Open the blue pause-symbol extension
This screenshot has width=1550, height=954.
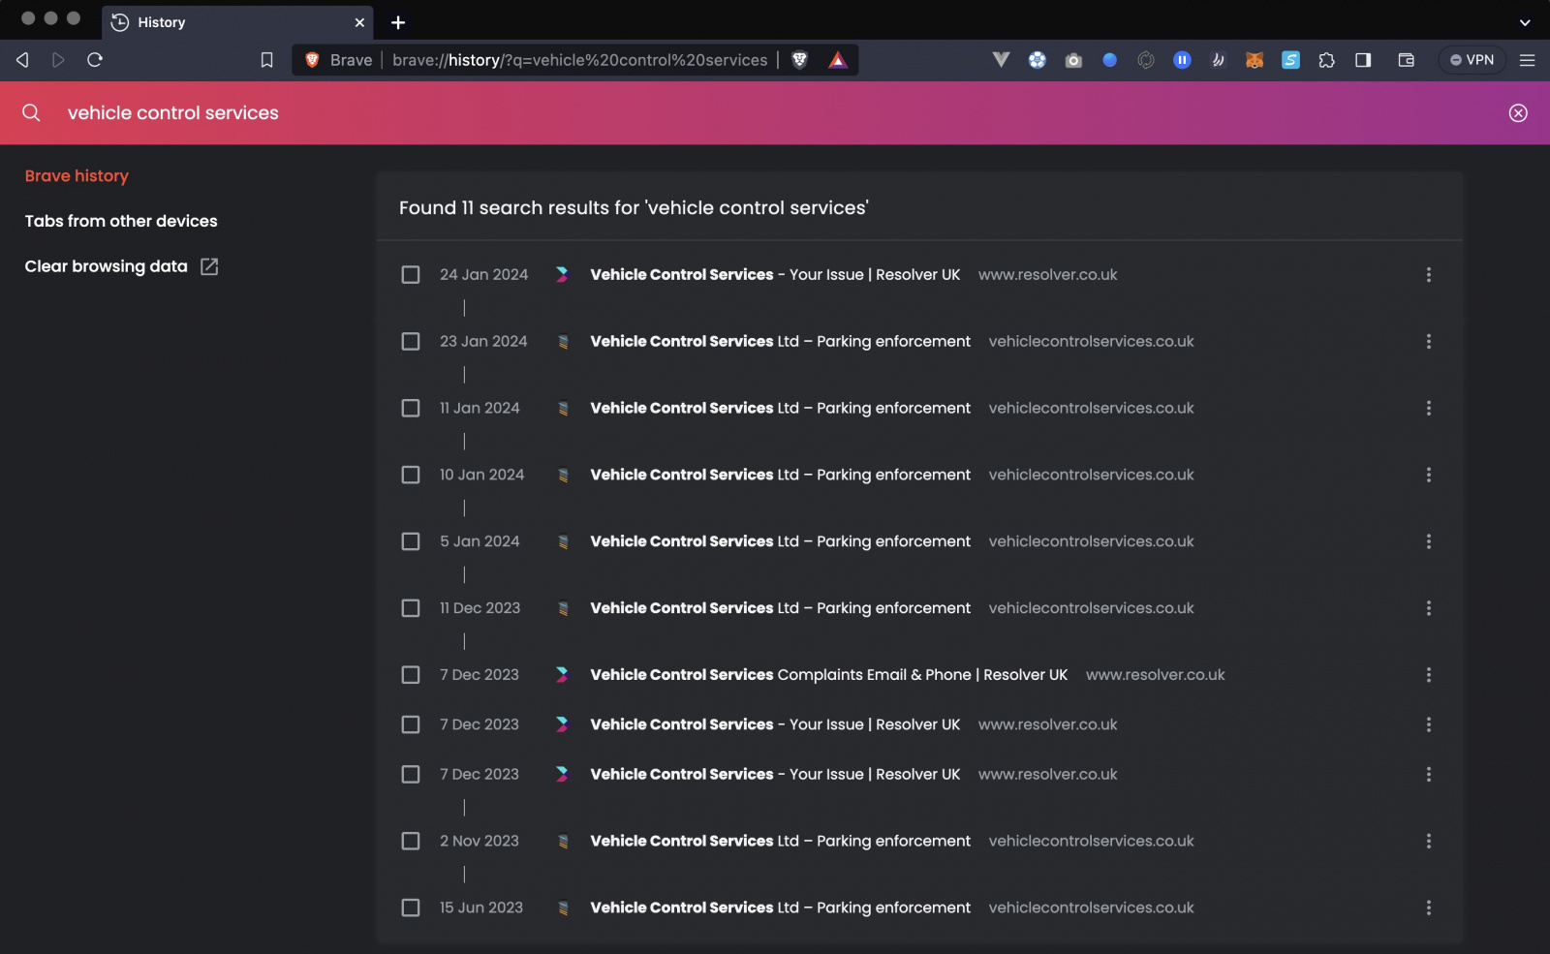click(x=1182, y=60)
